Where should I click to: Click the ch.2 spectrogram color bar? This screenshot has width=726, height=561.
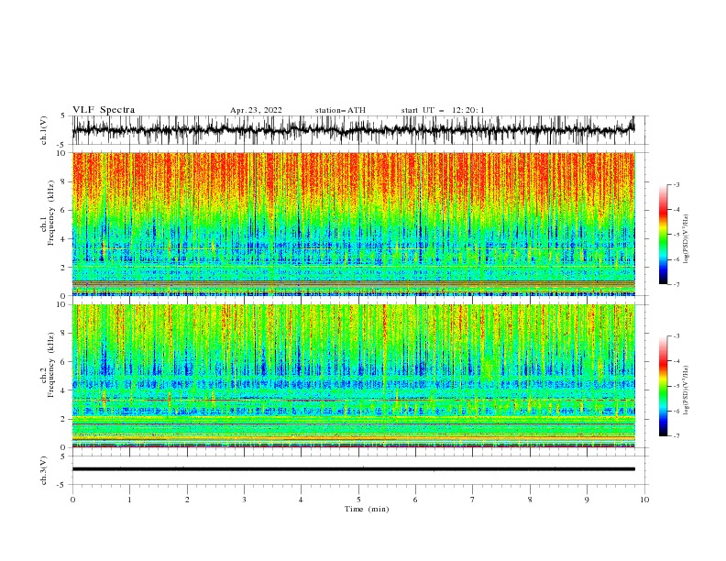[663, 386]
